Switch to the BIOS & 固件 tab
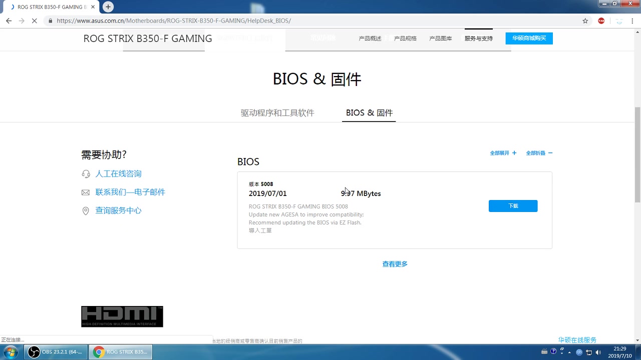Image resolution: width=641 pixels, height=360 pixels. pos(369,112)
